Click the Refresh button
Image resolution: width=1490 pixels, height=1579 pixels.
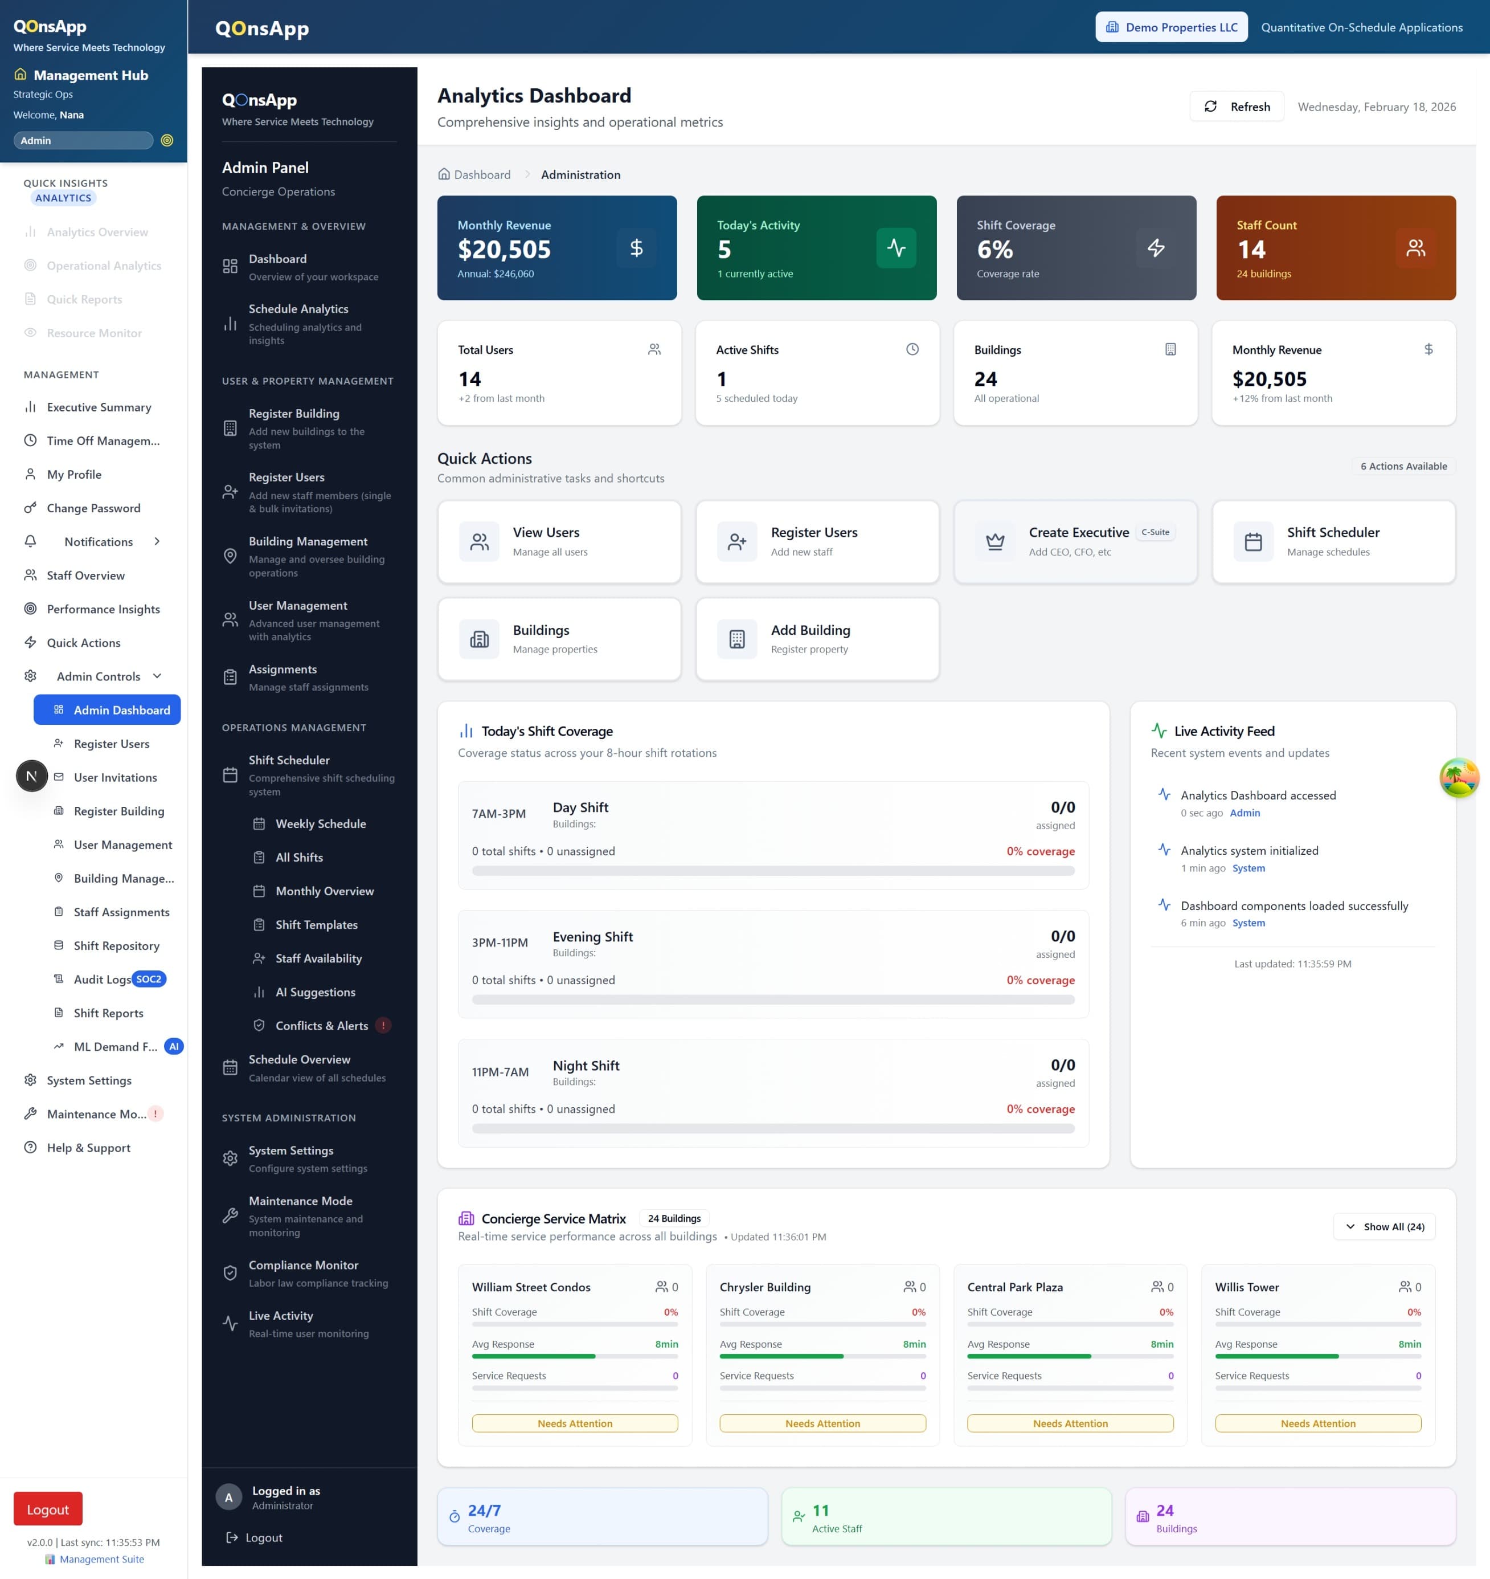coord(1237,105)
